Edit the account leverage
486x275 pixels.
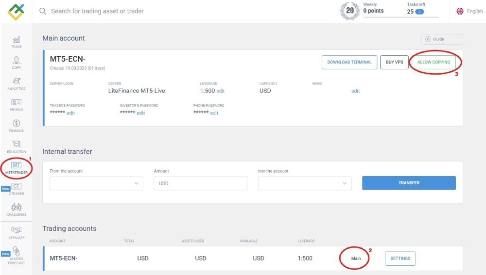click(220, 91)
